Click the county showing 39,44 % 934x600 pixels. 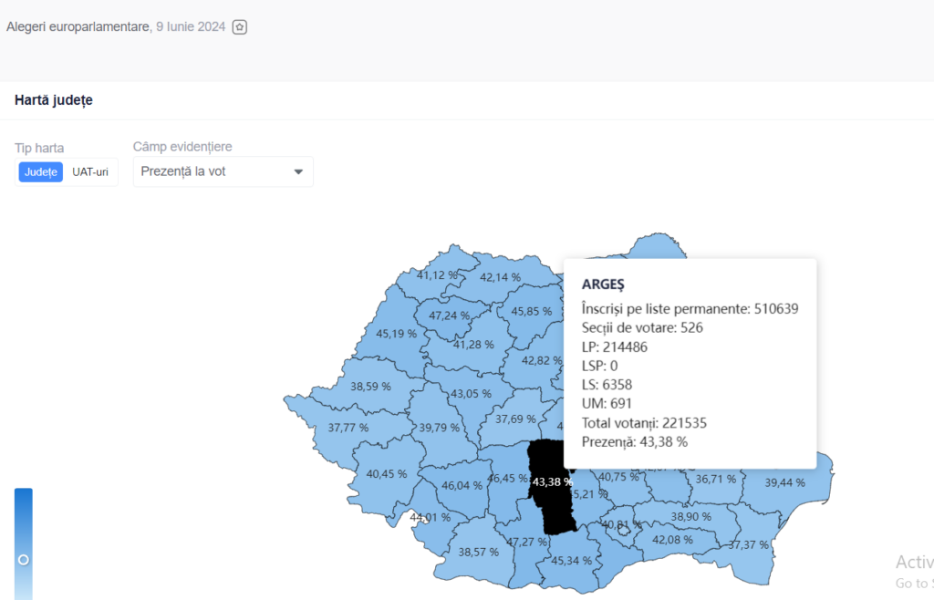pos(784,482)
